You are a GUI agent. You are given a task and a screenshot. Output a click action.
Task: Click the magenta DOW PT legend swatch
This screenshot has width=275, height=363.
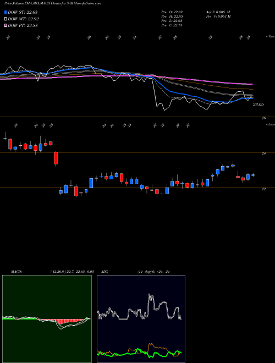click(x=5, y=26)
